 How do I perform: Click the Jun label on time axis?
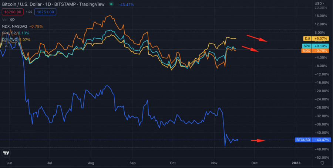[9, 163]
